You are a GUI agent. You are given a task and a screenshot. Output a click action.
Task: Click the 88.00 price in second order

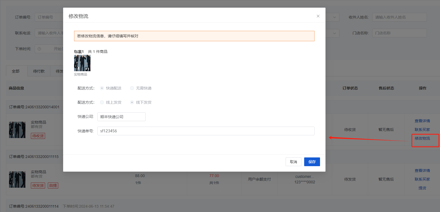pos(140,176)
